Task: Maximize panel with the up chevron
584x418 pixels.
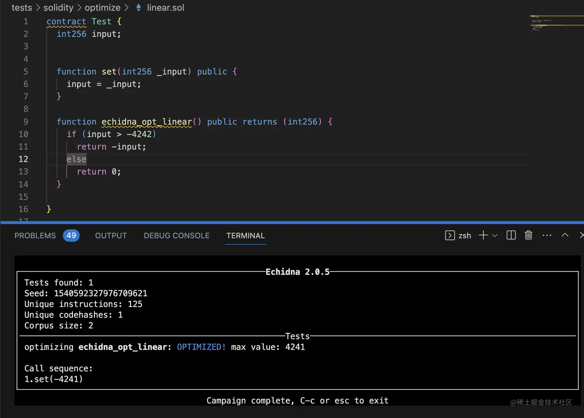Action: pos(565,235)
